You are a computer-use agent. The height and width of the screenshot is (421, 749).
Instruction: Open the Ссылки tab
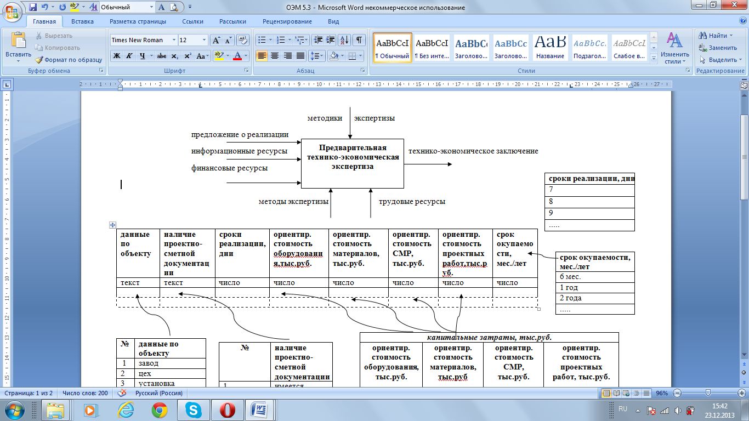click(193, 22)
